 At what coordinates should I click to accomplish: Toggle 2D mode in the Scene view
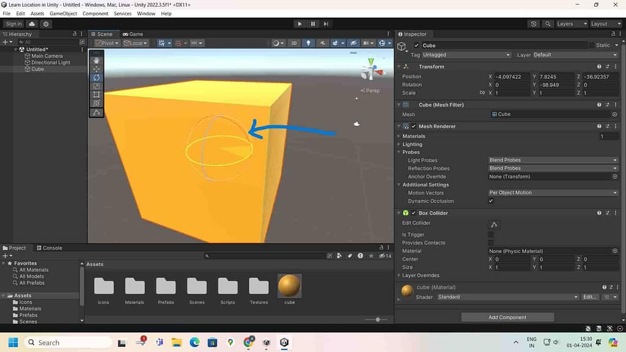point(293,43)
